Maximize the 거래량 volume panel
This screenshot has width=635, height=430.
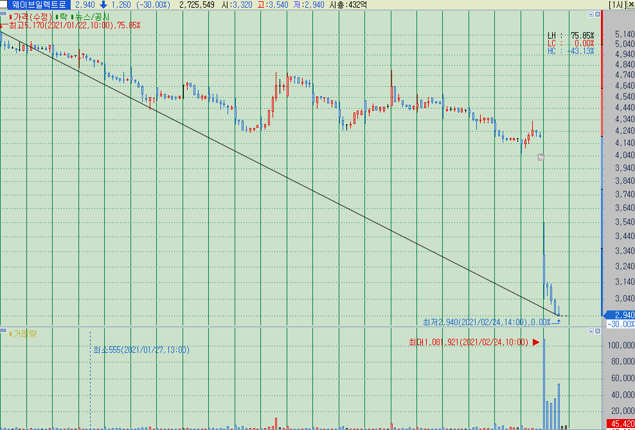tap(591, 331)
